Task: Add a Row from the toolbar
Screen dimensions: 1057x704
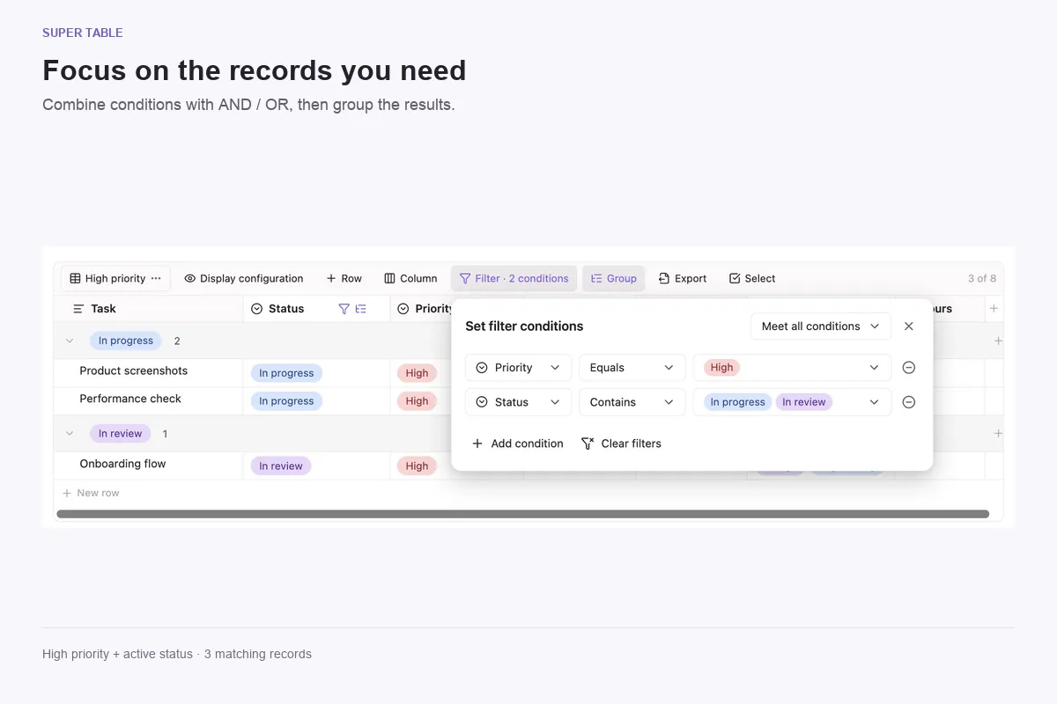Action: 344,278
